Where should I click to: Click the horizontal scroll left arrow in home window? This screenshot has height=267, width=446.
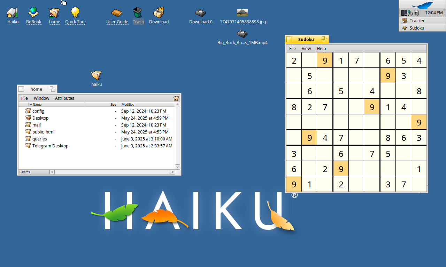[52, 172]
